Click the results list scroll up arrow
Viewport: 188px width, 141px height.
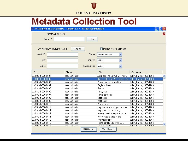point(164,76)
